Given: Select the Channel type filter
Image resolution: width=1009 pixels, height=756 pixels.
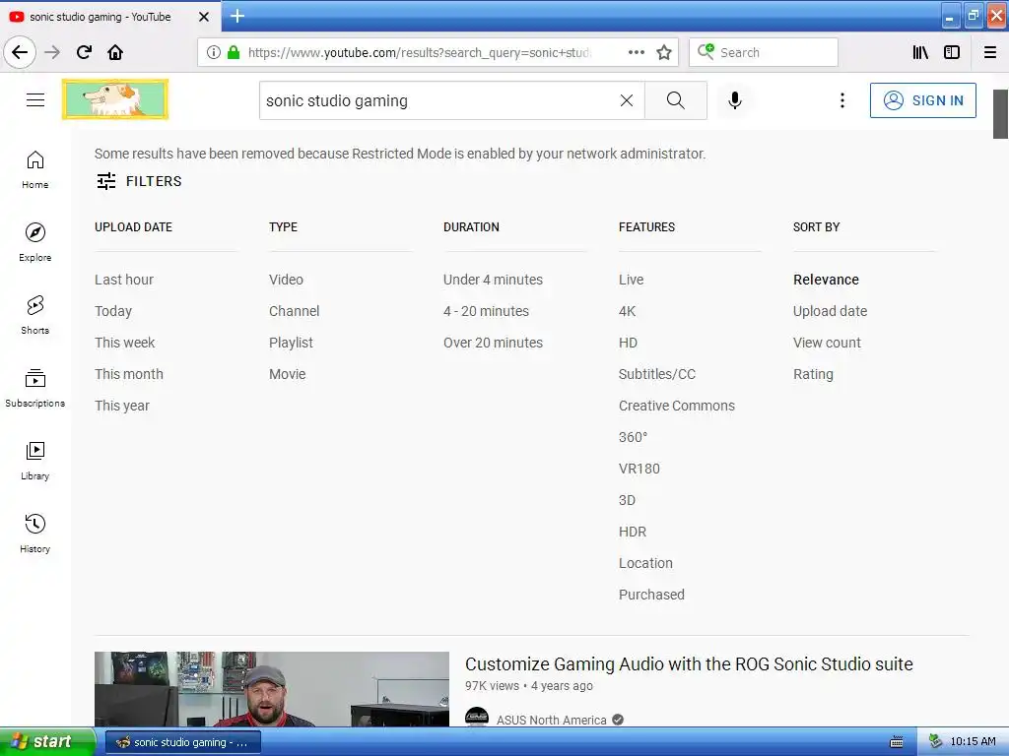Looking at the screenshot, I should point(294,311).
